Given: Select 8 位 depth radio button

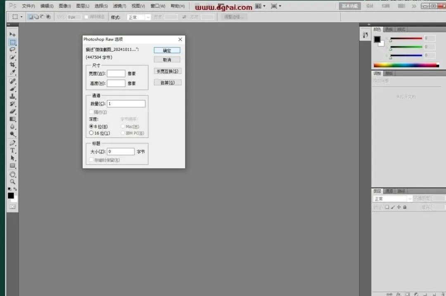Looking at the screenshot, I should (x=91, y=126).
